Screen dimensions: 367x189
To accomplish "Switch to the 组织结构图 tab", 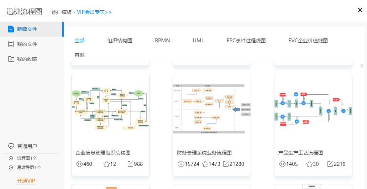I will point(120,41).
